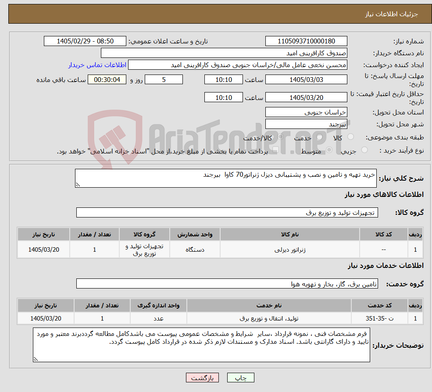The height and width of the screenshot is (392, 432).
Task: Select the جزیی purchase type radio
Action: (364, 150)
